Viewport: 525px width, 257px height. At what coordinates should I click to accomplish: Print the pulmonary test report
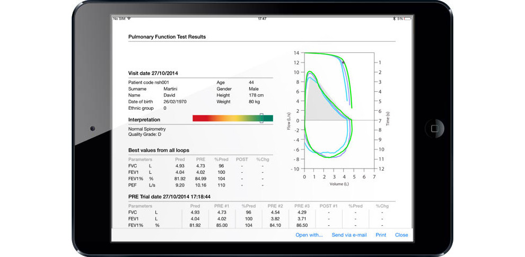[381, 235]
